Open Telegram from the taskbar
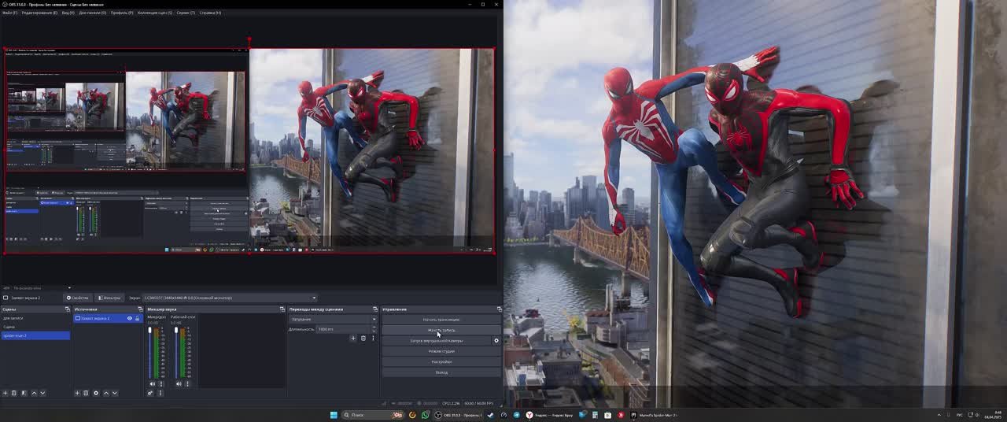1007x422 pixels. tap(517, 415)
